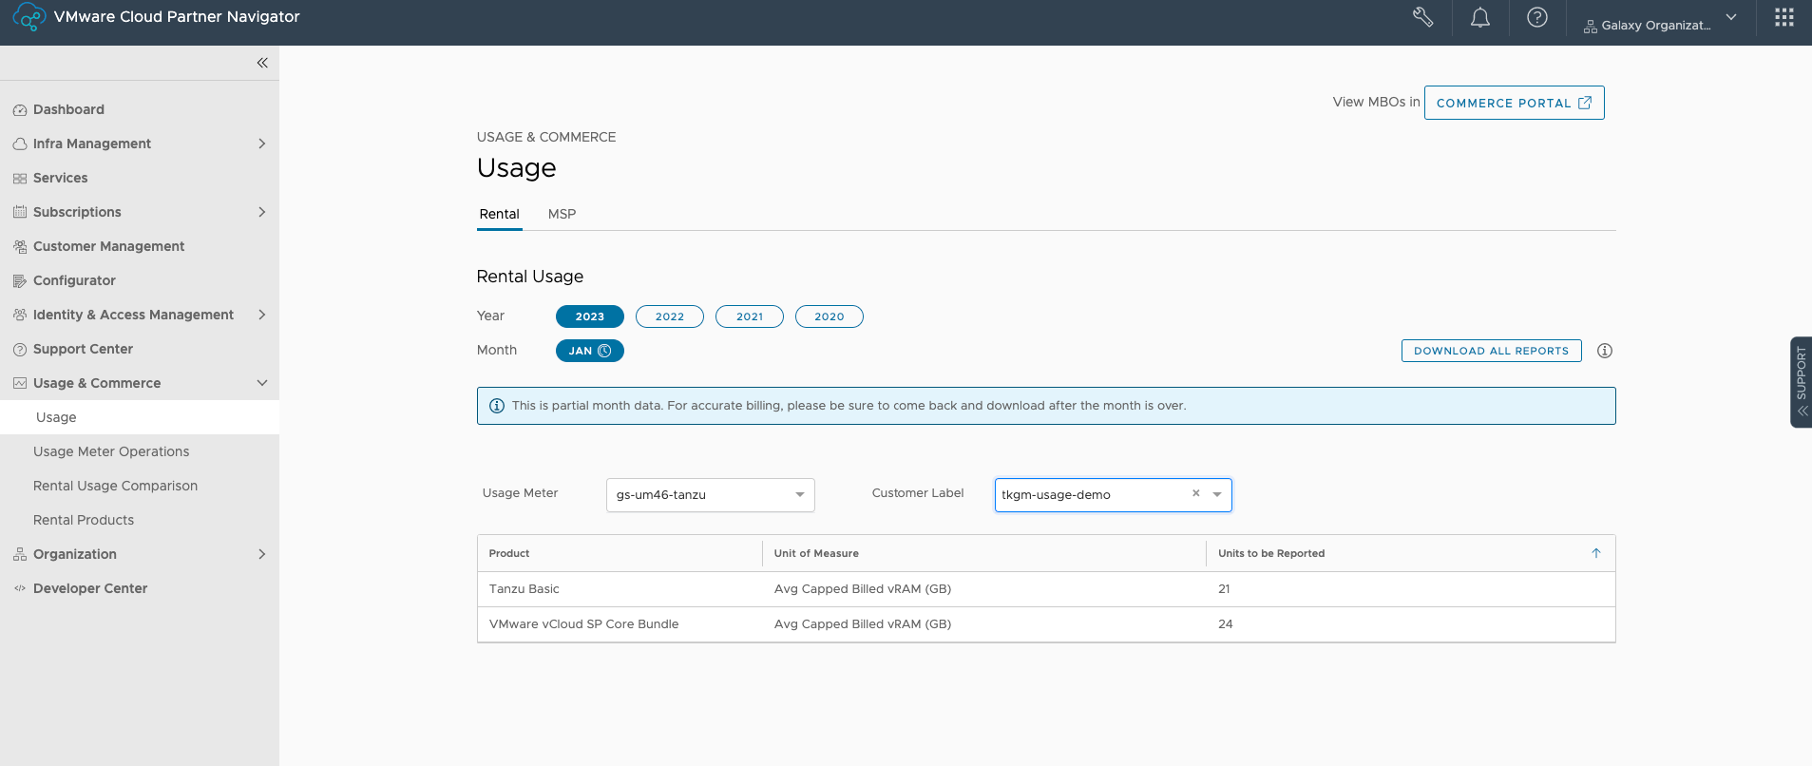Select year 2022 filter
1812x766 pixels.
coord(669,316)
